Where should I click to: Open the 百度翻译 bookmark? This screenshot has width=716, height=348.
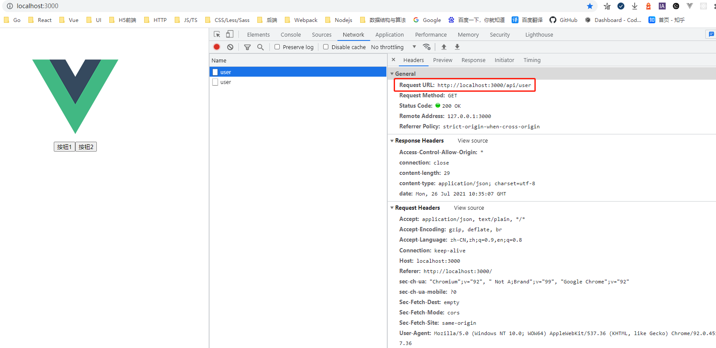pos(527,20)
